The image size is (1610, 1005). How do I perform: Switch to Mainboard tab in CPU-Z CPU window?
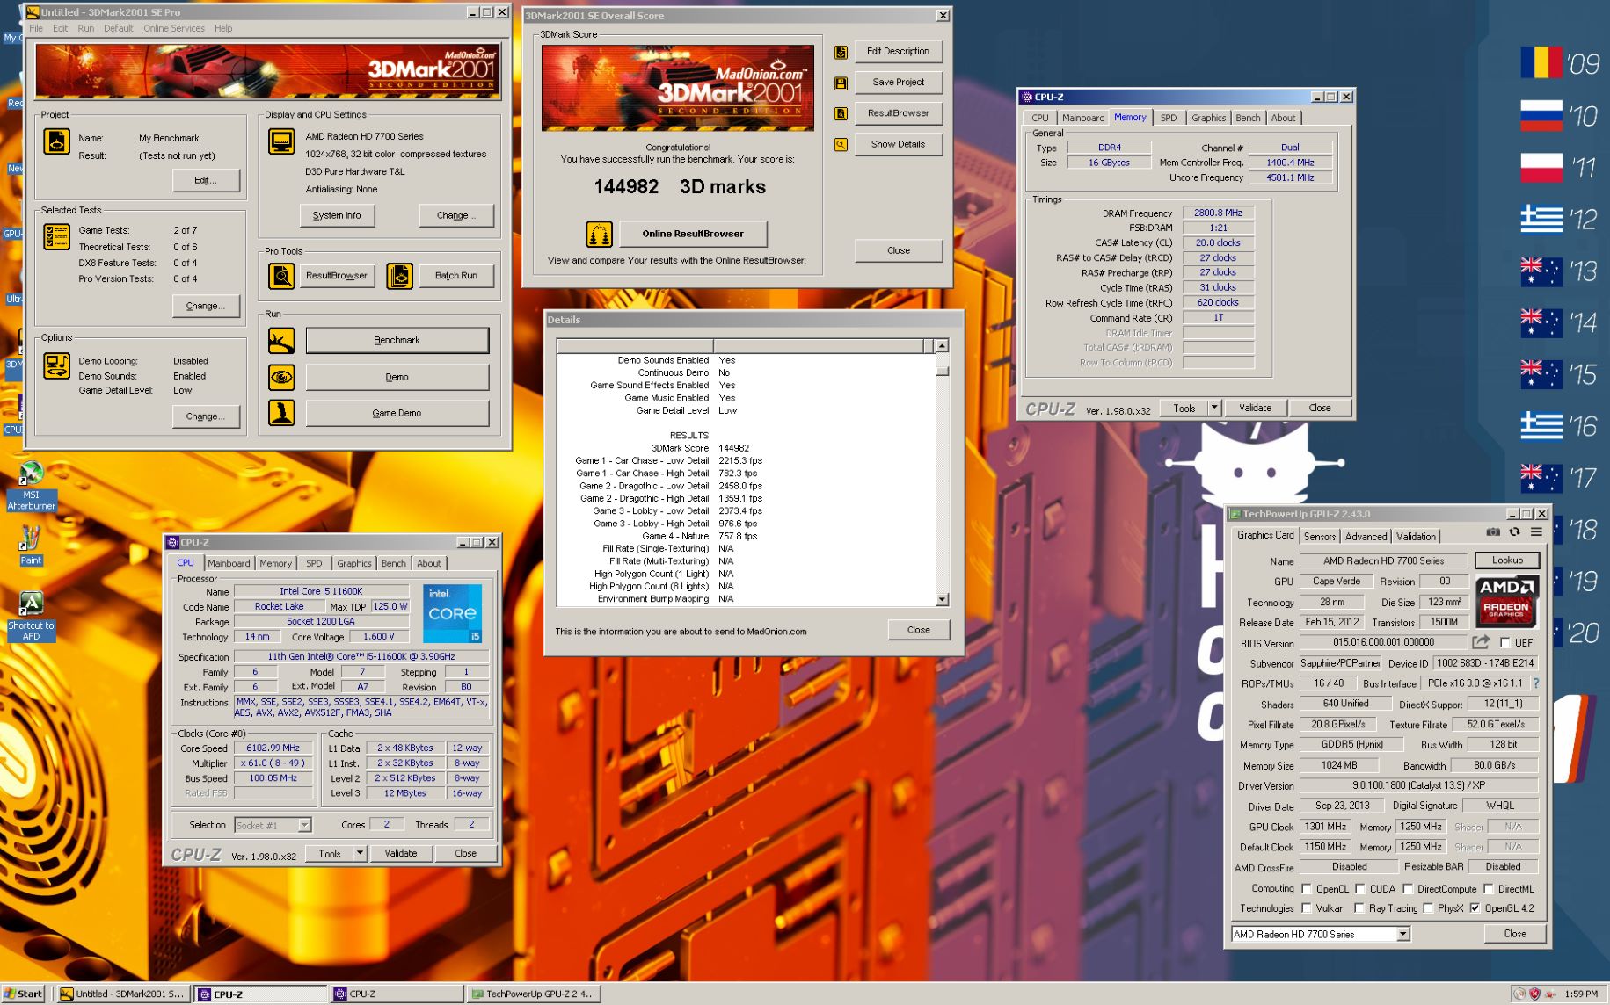(229, 564)
